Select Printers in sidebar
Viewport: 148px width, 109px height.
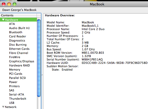coord(14,86)
